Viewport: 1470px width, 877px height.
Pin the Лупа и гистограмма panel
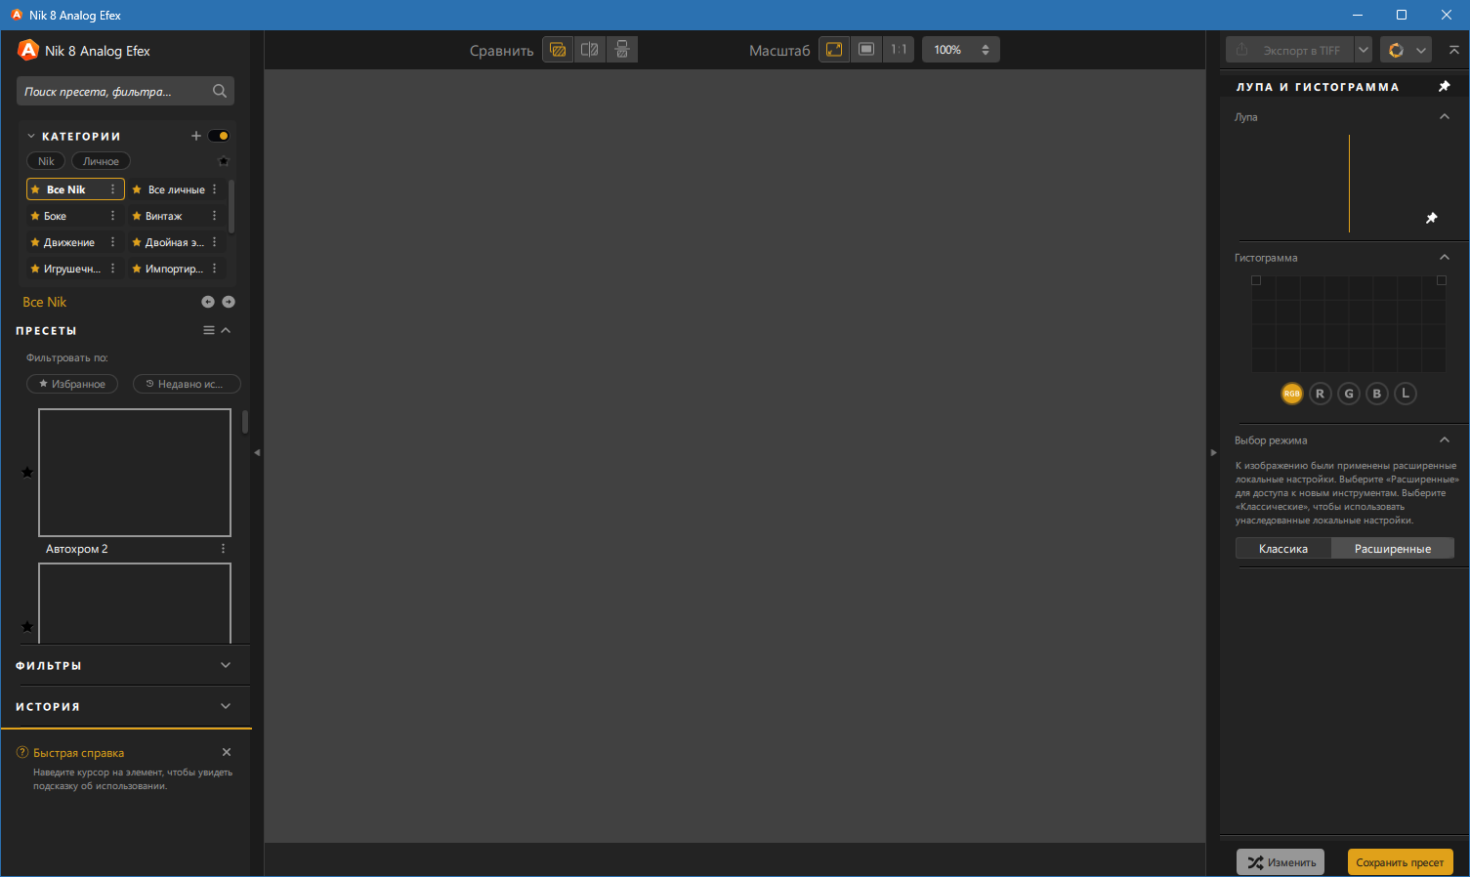tap(1445, 87)
